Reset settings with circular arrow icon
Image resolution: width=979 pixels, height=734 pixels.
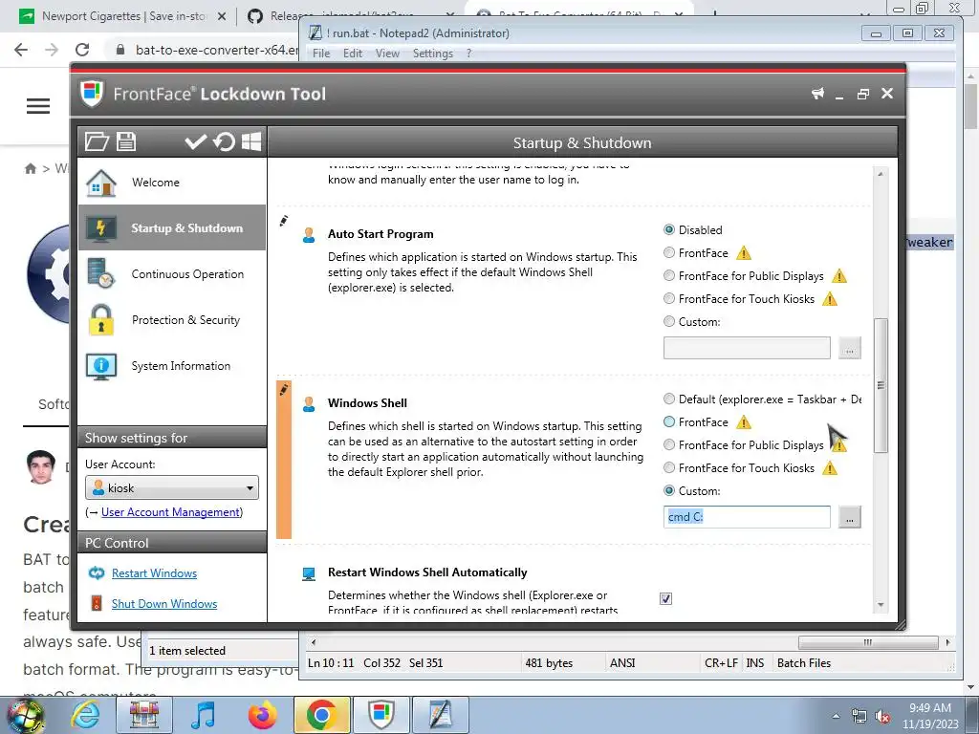coord(224,141)
